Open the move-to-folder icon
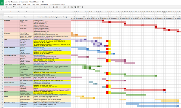Screen dimensions: 181x108 pyautogui.click(x=43, y=2)
